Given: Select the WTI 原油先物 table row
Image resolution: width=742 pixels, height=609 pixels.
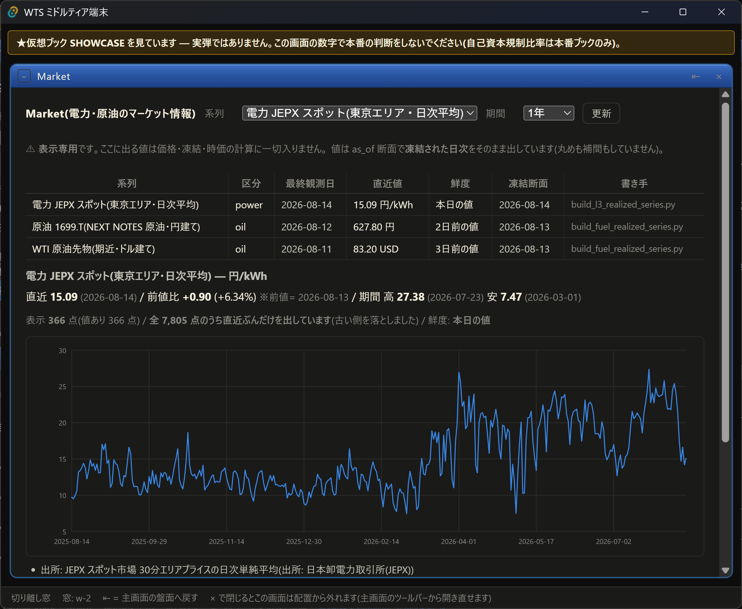Looking at the screenshot, I should (365, 249).
